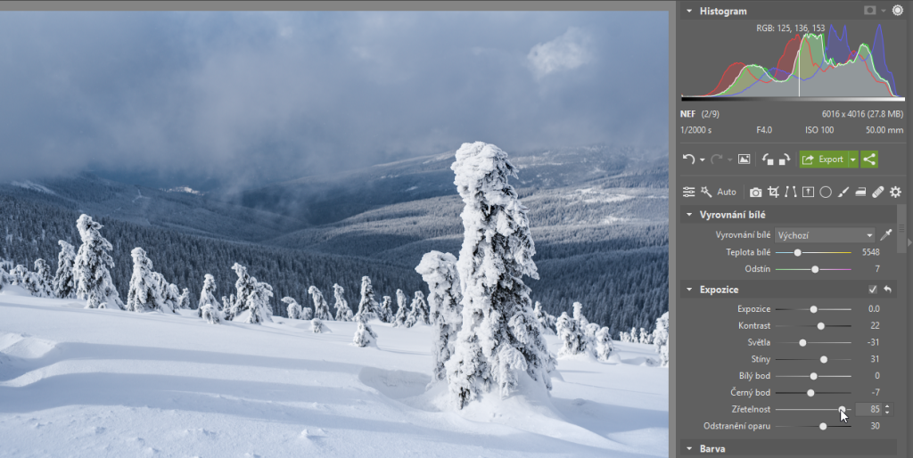Expand the Barva section
913x458 pixels.
tap(689, 449)
